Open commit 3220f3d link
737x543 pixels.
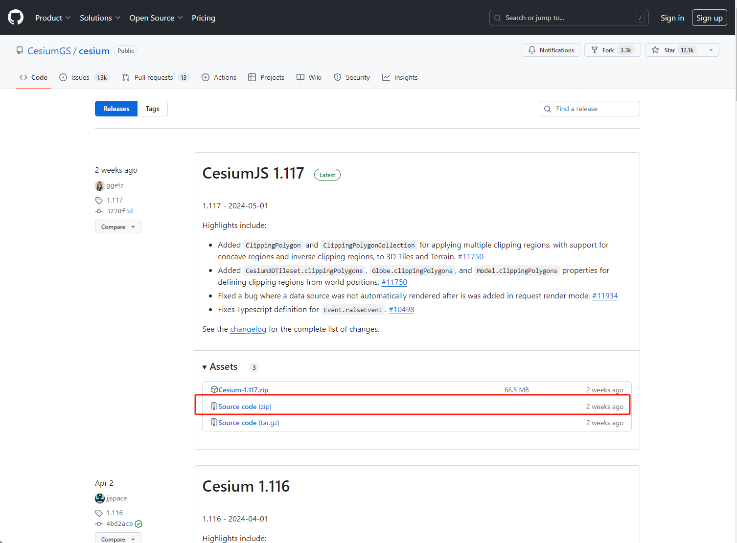click(x=119, y=211)
